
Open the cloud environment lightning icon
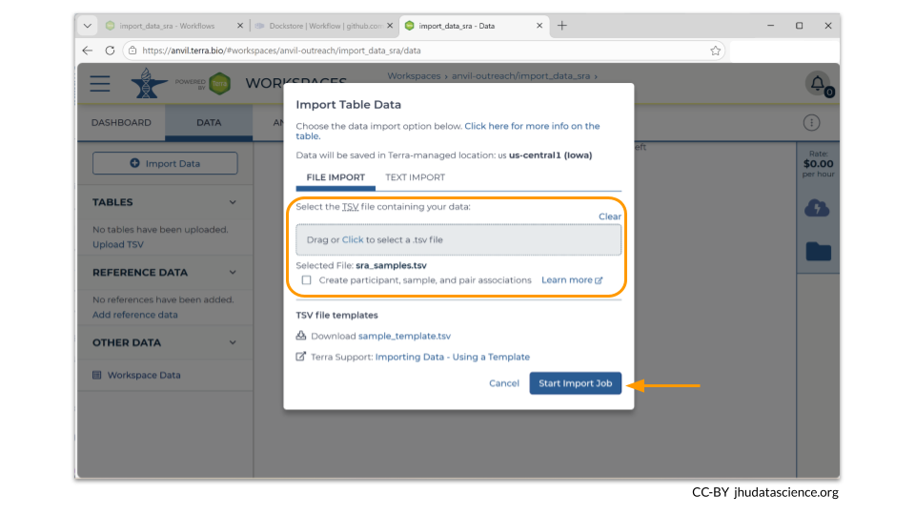(x=817, y=208)
